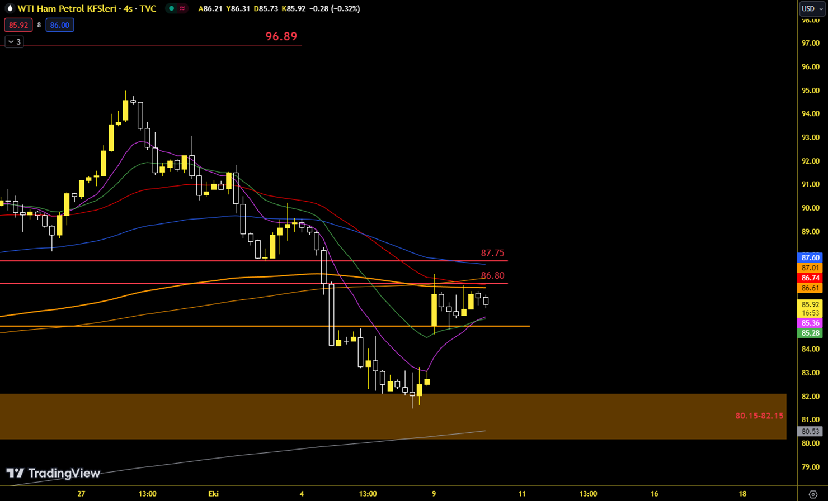Click the gray 80.53 price tag

point(810,432)
